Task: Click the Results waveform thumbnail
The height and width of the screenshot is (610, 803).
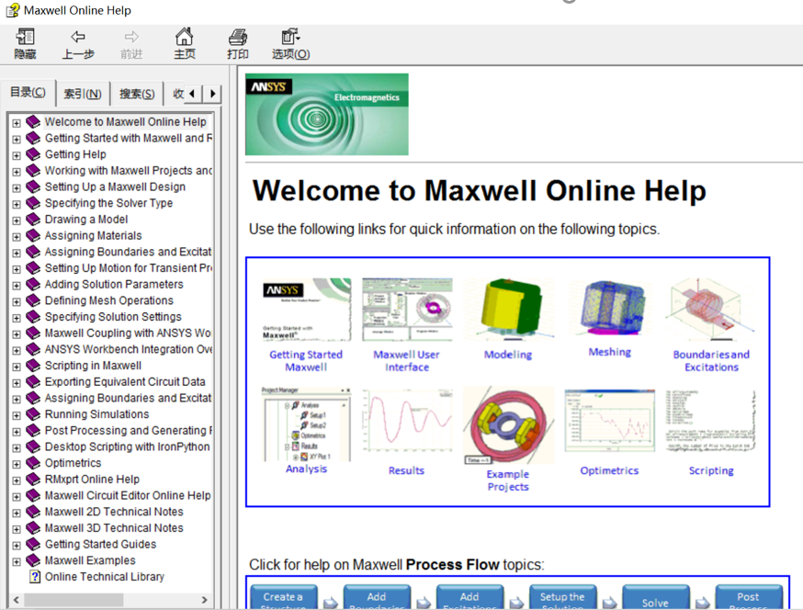Action: point(407,422)
